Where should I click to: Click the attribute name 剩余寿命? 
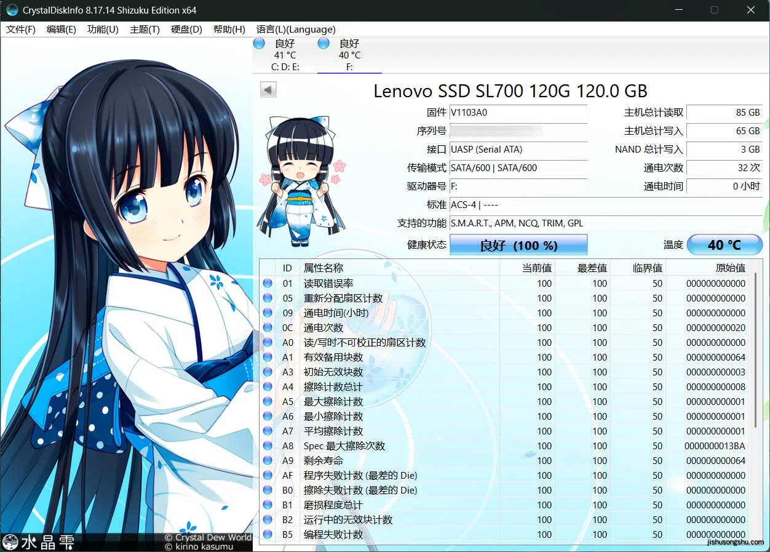click(323, 460)
